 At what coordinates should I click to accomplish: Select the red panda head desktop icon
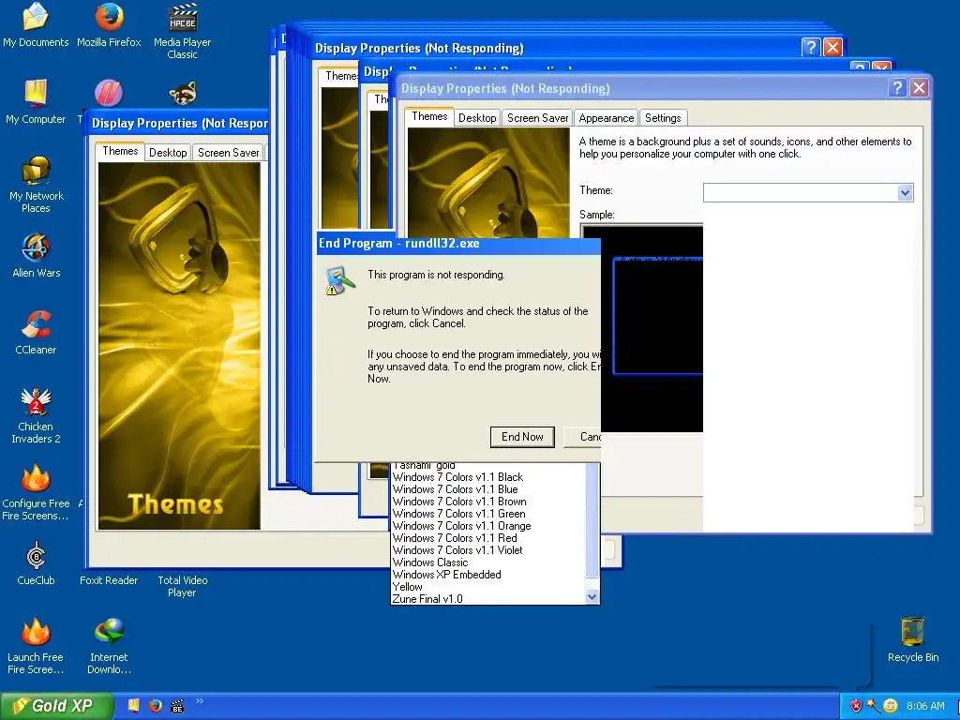[x=183, y=93]
